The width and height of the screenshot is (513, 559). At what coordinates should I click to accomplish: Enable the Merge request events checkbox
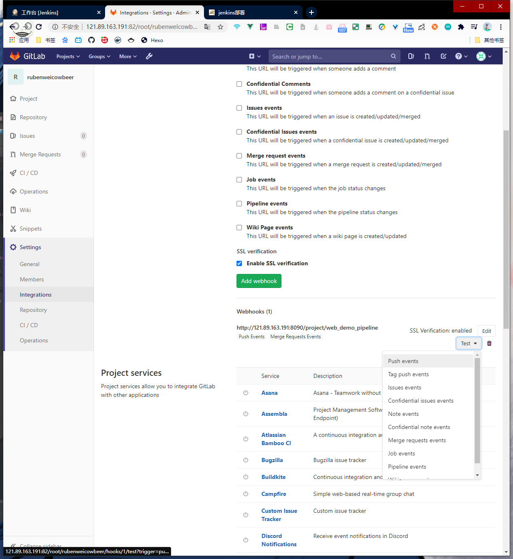tap(239, 156)
